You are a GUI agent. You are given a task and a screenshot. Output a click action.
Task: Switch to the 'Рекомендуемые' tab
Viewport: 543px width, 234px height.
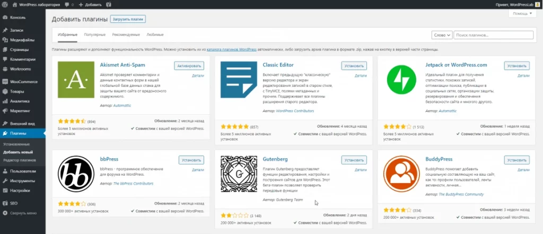coord(126,34)
